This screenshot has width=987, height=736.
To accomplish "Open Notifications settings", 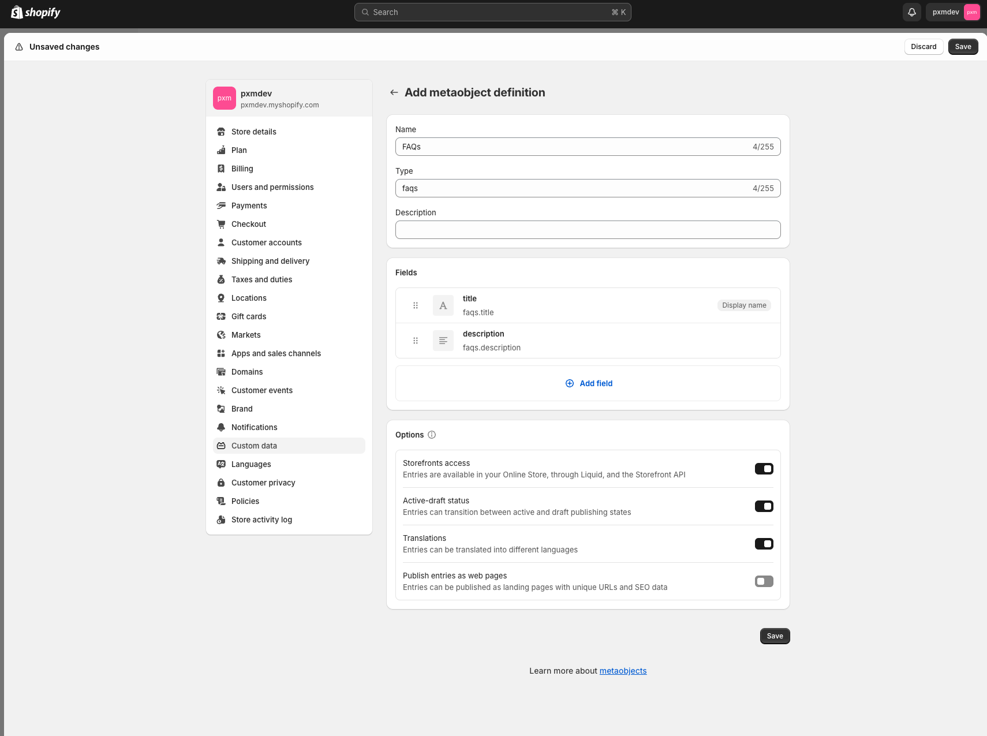I will tap(289, 427).
